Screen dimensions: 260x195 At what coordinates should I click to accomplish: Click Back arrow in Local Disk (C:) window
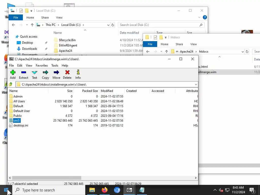pyautogui.click(x=13, y=25)
